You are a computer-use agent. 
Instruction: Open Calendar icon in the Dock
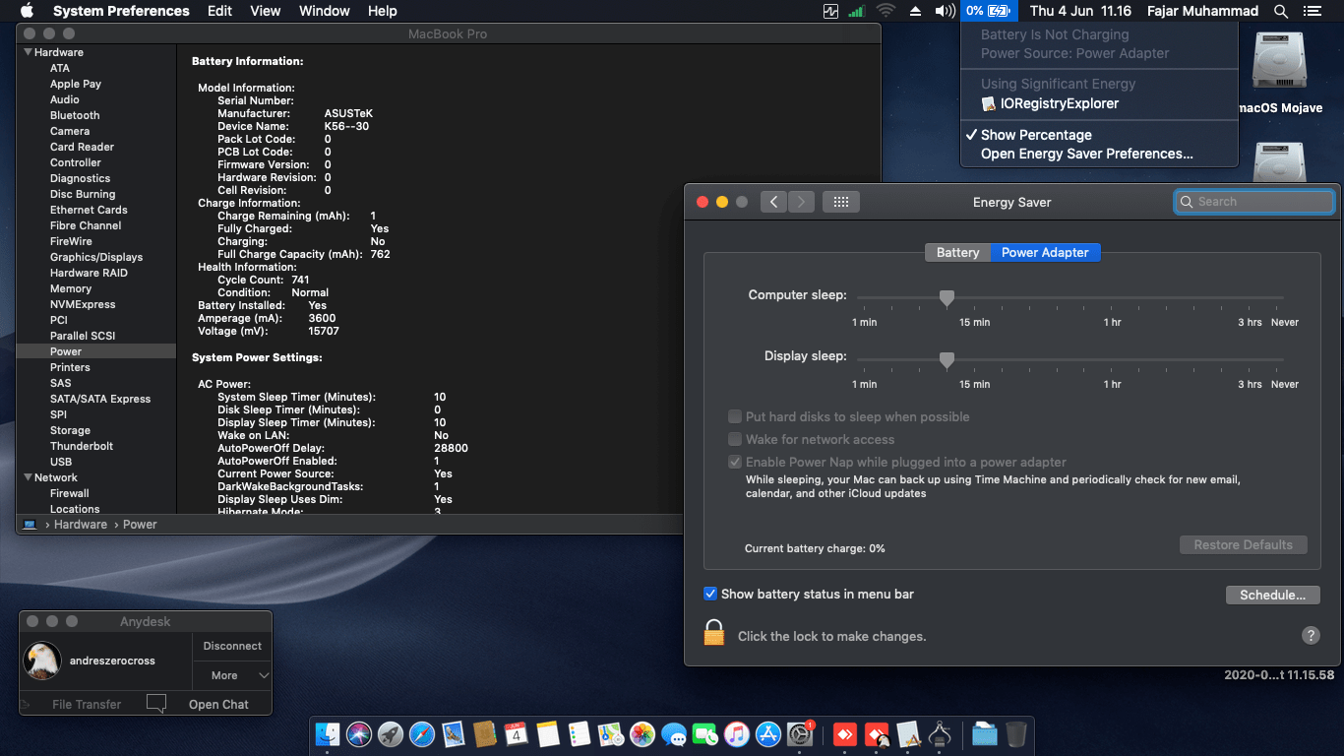[x=517, y=734]
